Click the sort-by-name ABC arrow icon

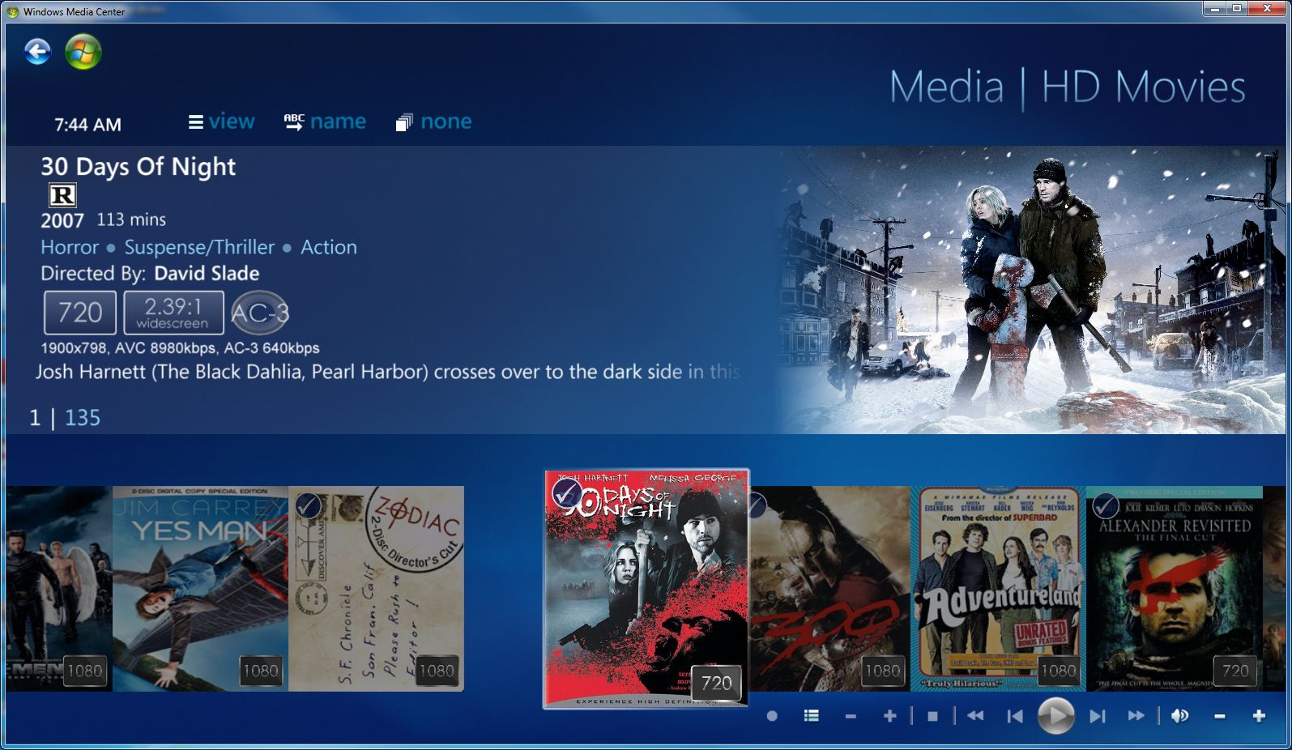pos(294,122)
